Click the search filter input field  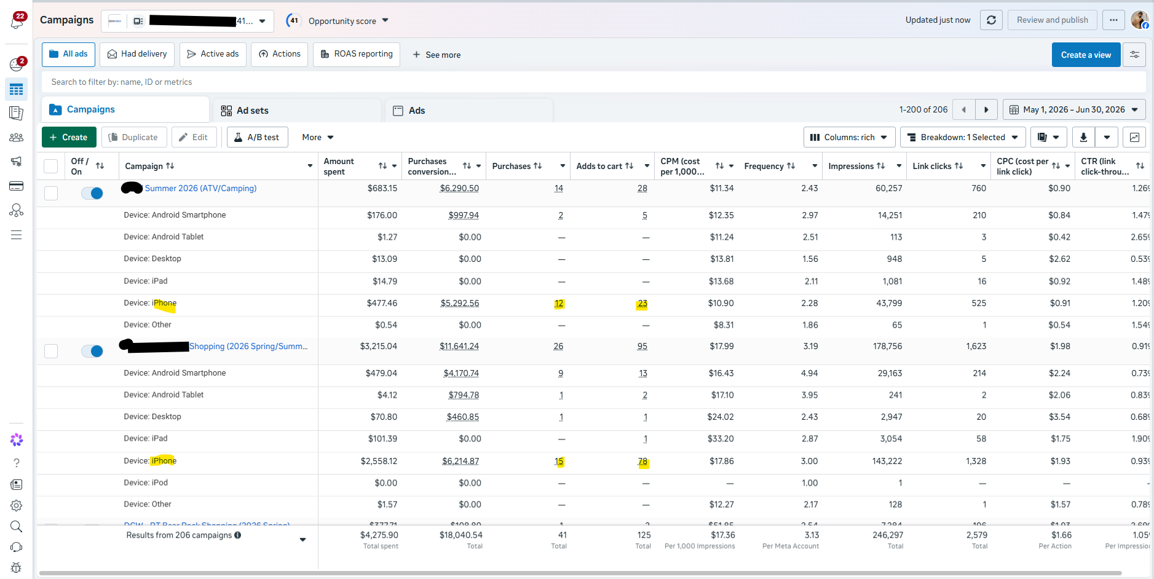(x=593, y=82)
